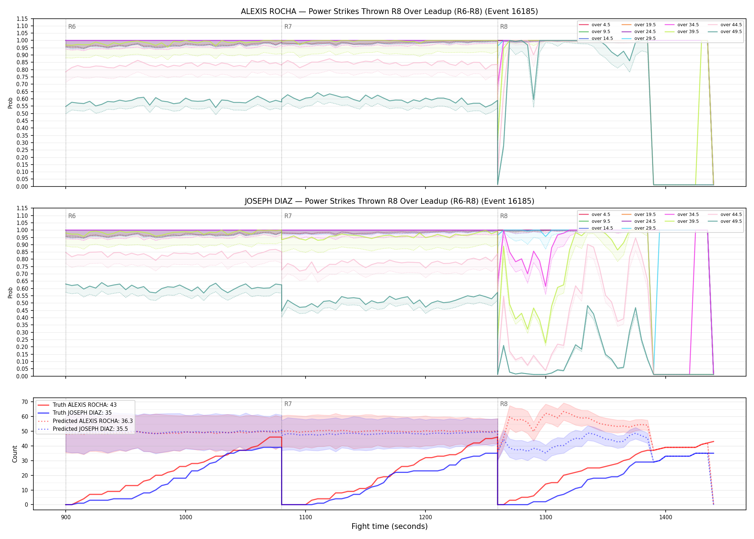Click the R6 round marker in Rocha chart
The image size is (754, 539).
point(72,27)
